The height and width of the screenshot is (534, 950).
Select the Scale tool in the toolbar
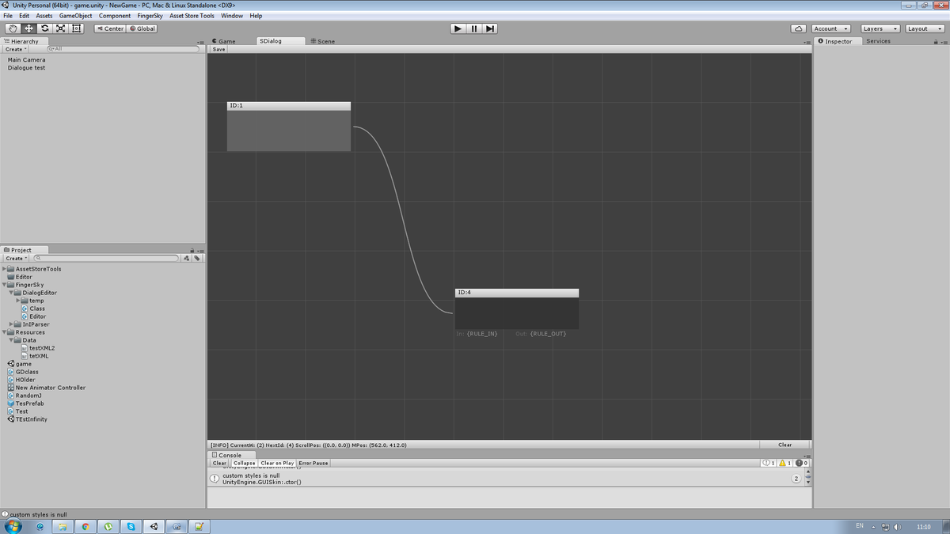click(x=60, y=28)
